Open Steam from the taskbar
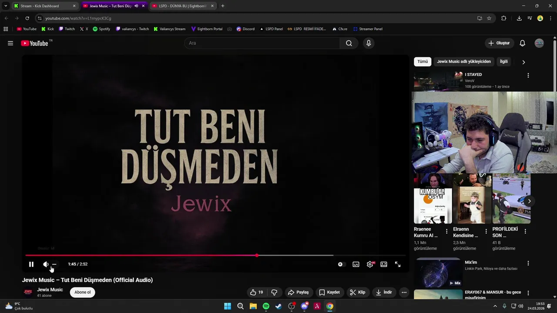This screenshot has width=557, height=313. (278, 306)
